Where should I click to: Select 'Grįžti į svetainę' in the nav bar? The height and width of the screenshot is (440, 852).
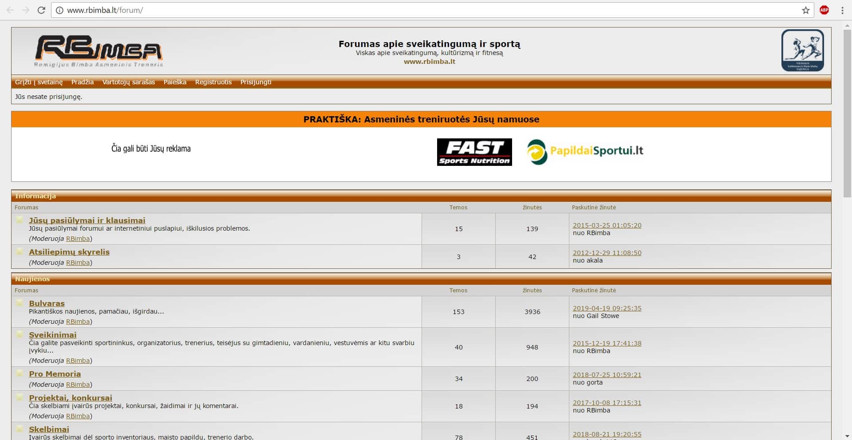pos(39,82)
